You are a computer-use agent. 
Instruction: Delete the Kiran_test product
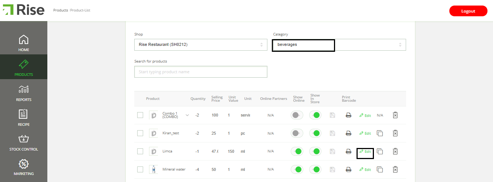395,133
